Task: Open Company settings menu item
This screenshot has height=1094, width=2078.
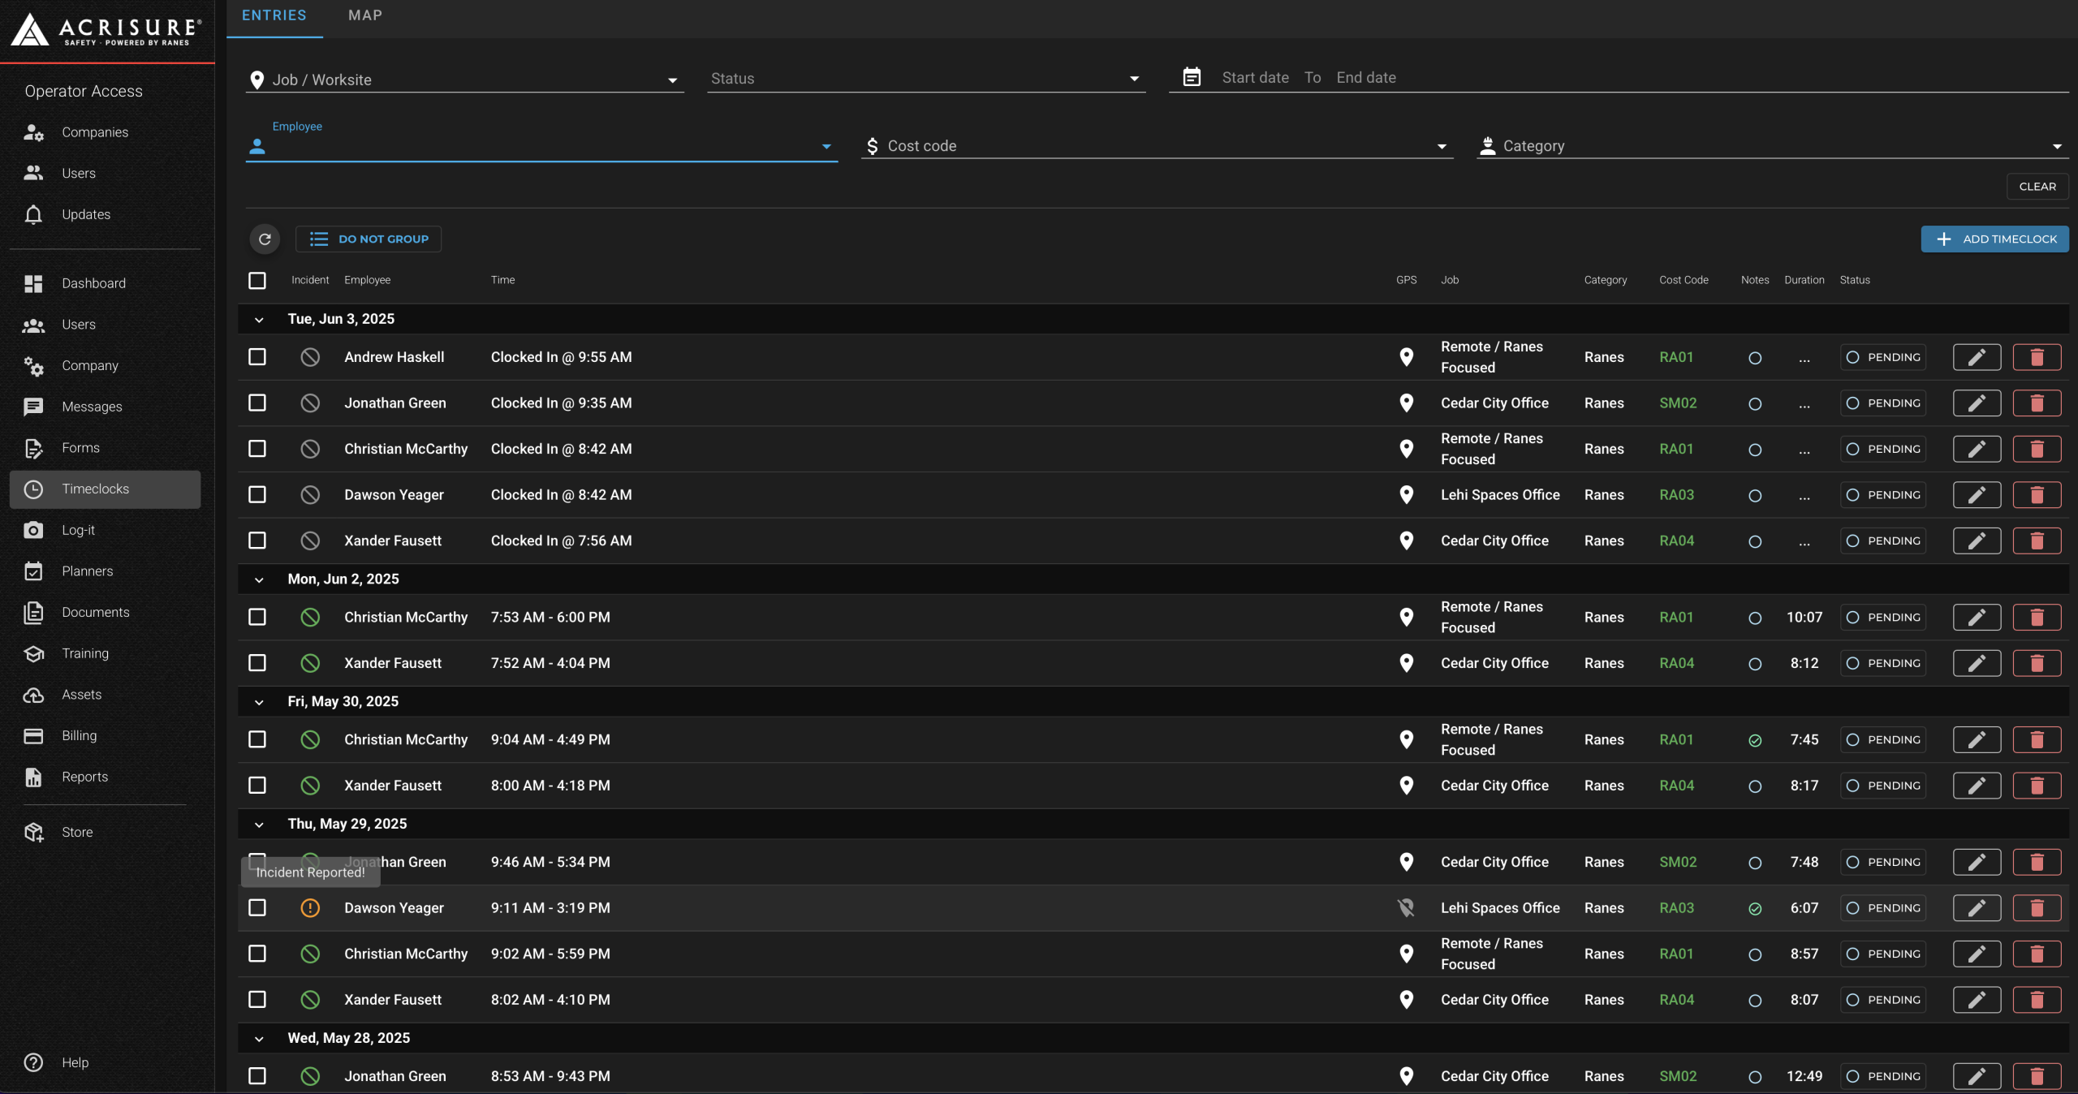Action: click(x=106, y=366)
